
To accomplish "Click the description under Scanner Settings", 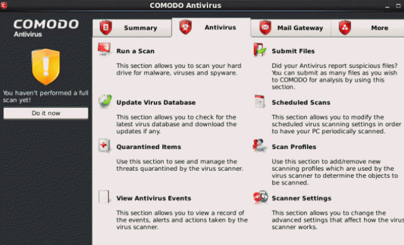I will [338, 220].
